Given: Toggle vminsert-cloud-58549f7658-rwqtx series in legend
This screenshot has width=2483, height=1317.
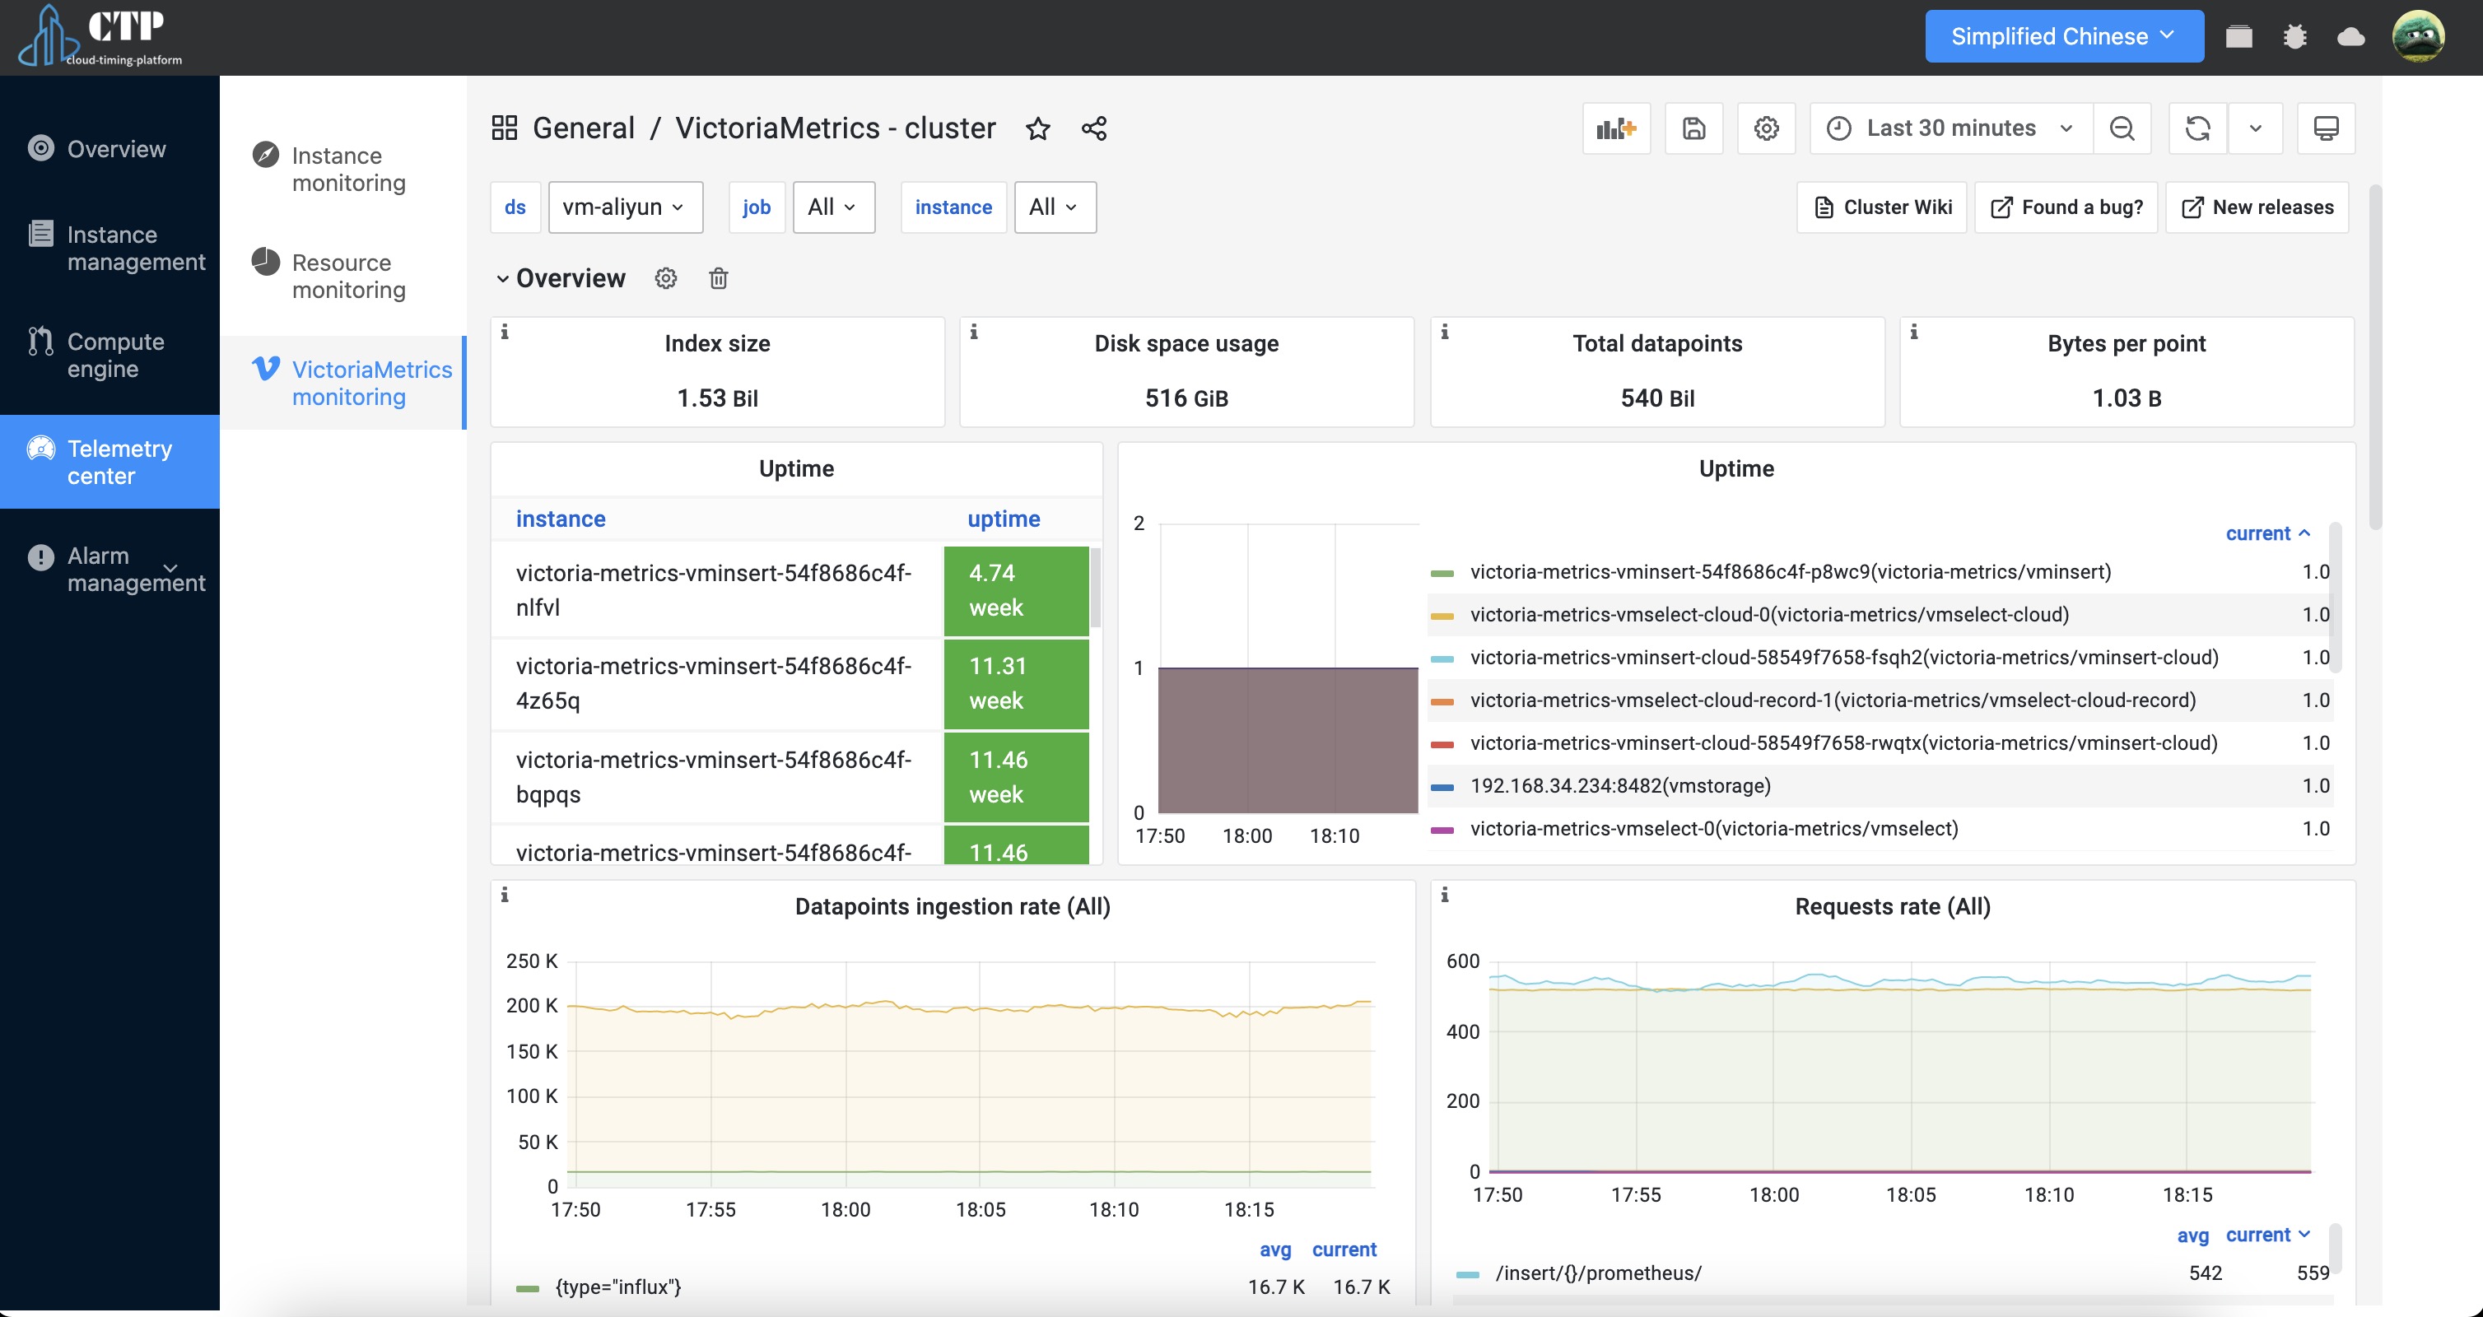Looking at the screenshot, I should pyautogui.click(x=1843, y=742).
